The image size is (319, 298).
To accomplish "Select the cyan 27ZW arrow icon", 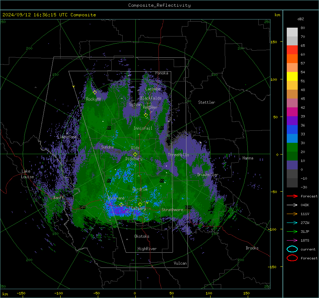I will tap(292, 223).
